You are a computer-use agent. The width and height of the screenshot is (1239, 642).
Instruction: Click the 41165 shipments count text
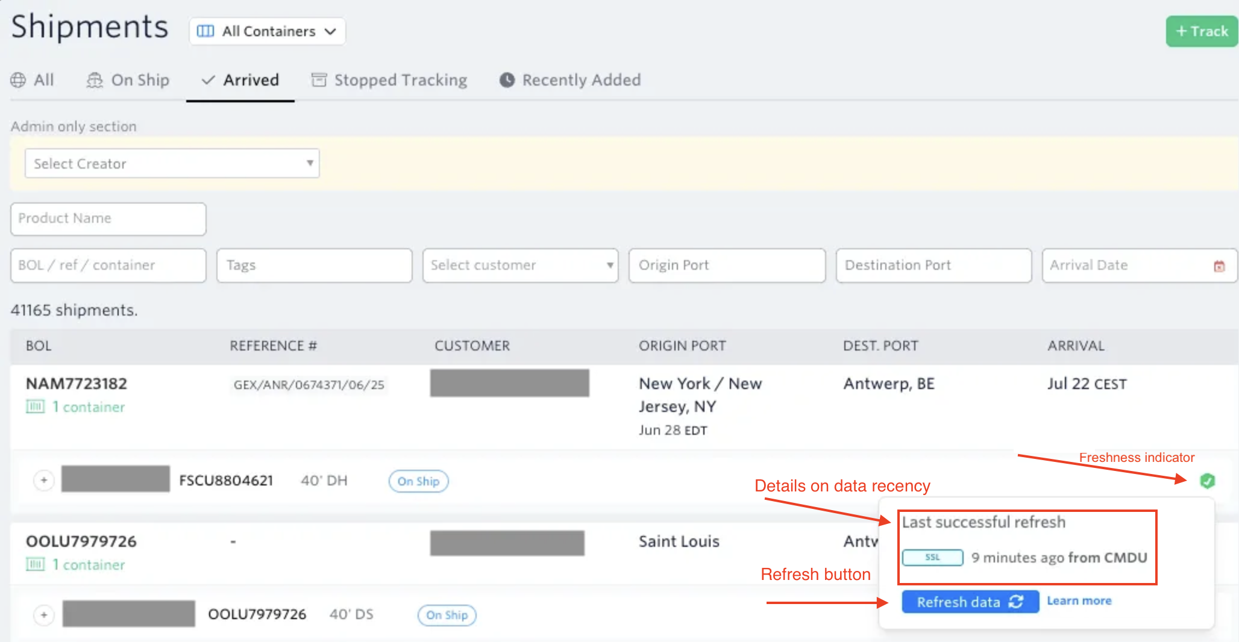pos(74,310)
